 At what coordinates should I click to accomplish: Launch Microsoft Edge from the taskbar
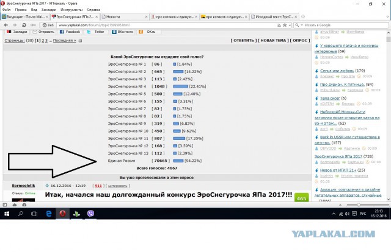click(48, 214)
